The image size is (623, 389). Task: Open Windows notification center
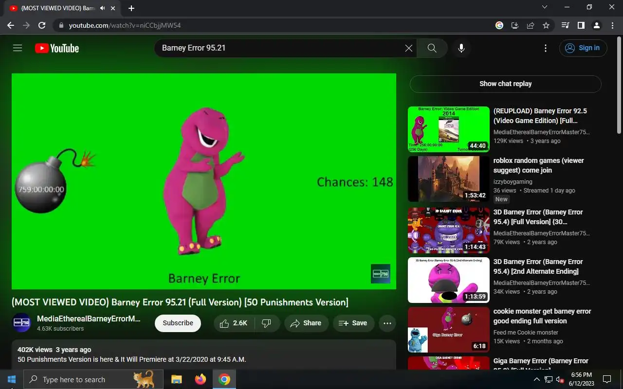(x=607, y=379)
